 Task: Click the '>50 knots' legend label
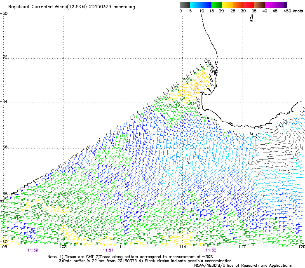pos(293,11)
